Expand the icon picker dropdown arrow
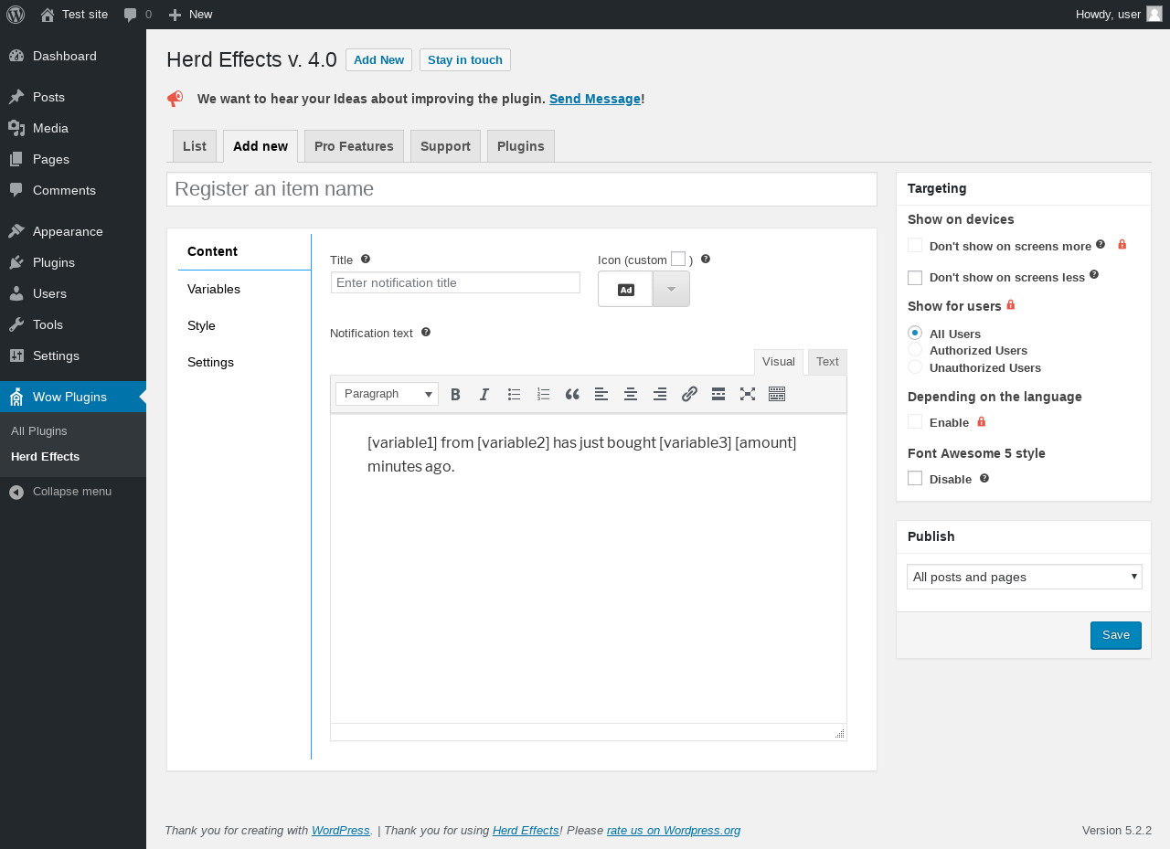Screen dimensions: 1170x849 coord(671,289)
